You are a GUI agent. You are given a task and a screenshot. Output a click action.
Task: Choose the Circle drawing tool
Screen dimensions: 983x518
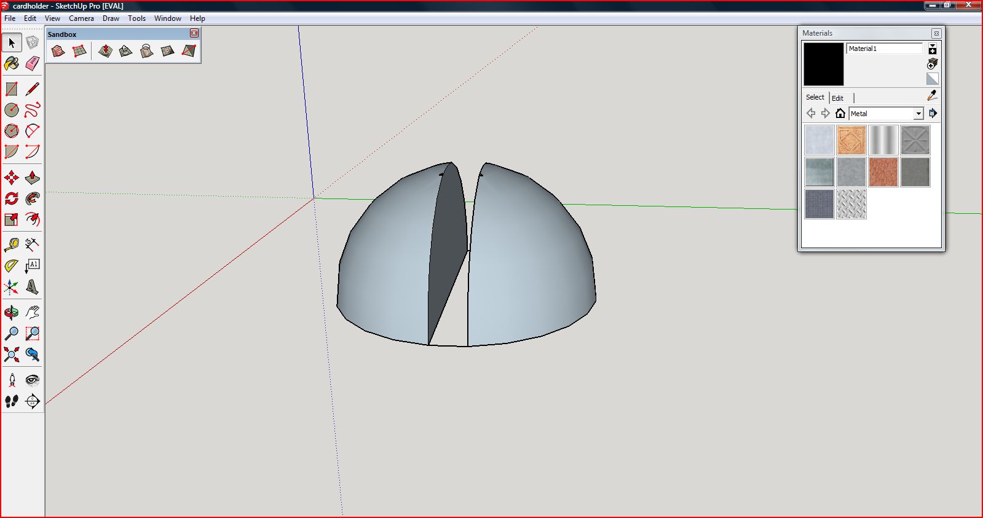12,110
